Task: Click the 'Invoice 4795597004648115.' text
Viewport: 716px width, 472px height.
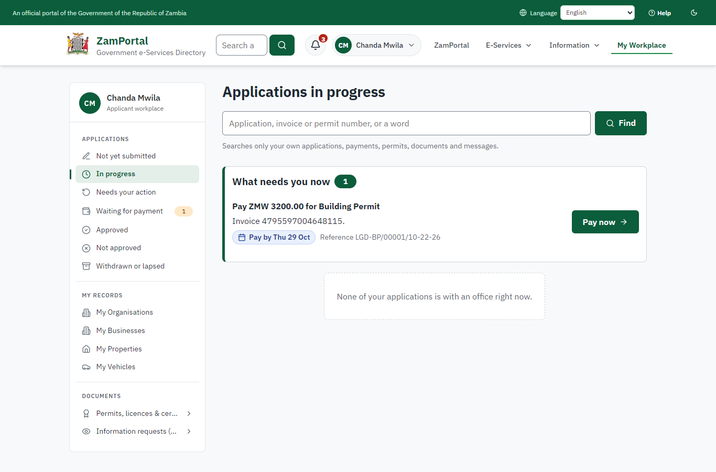Action: pyautogui.click(x=288, y=221)
